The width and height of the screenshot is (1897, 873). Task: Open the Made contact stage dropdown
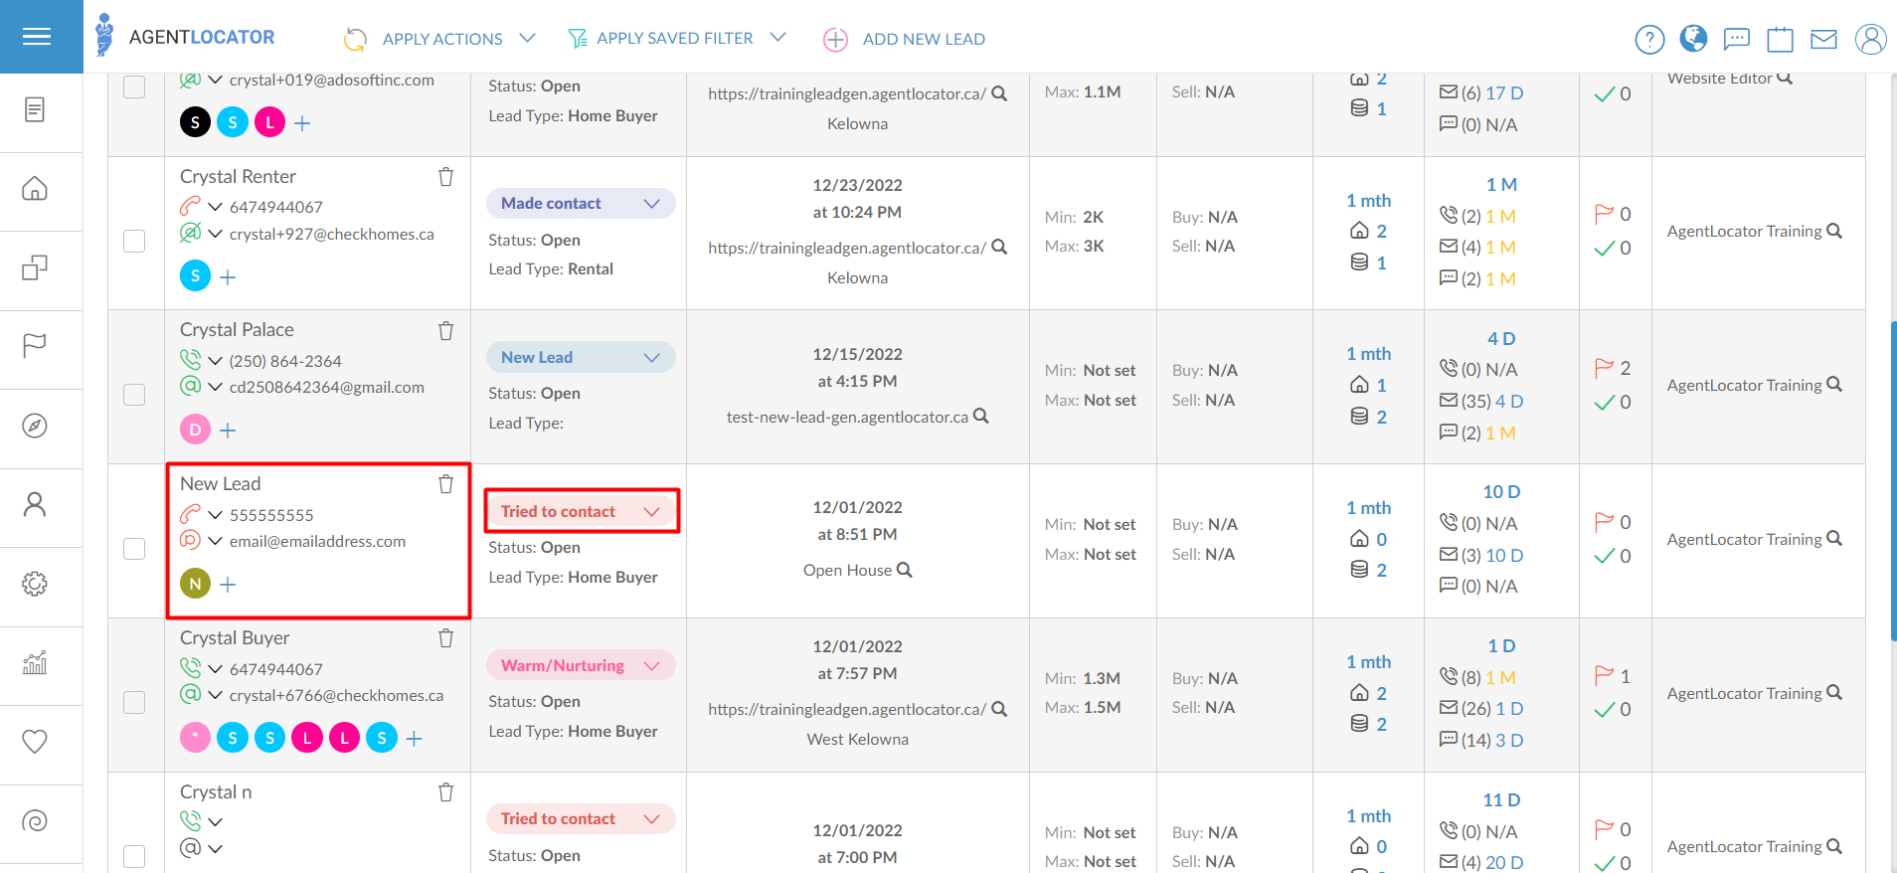[x=581, y=204]
